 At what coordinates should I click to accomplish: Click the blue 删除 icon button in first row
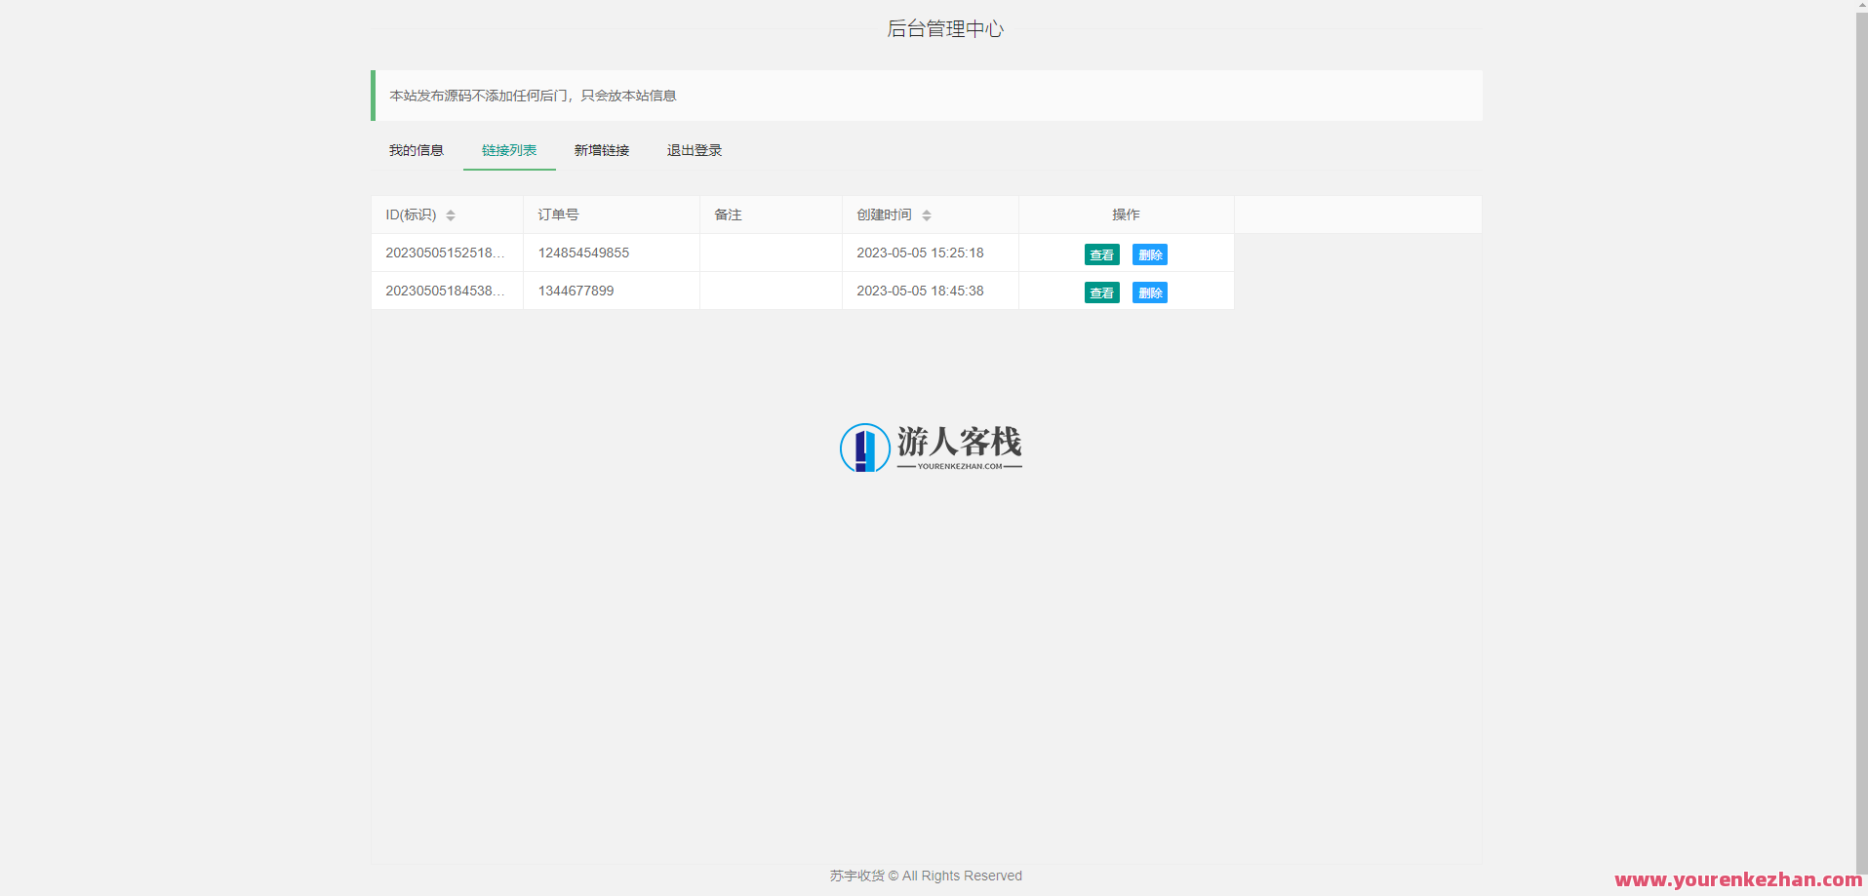[1149, 253]
